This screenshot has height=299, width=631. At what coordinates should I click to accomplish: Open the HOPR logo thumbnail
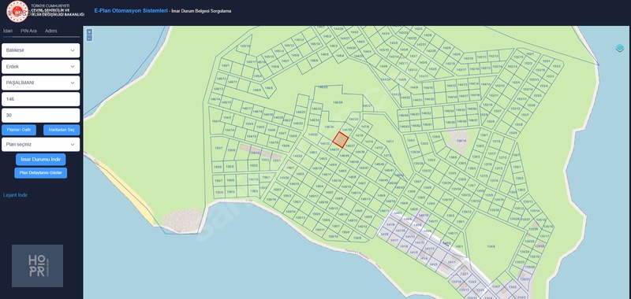(37, 266)
